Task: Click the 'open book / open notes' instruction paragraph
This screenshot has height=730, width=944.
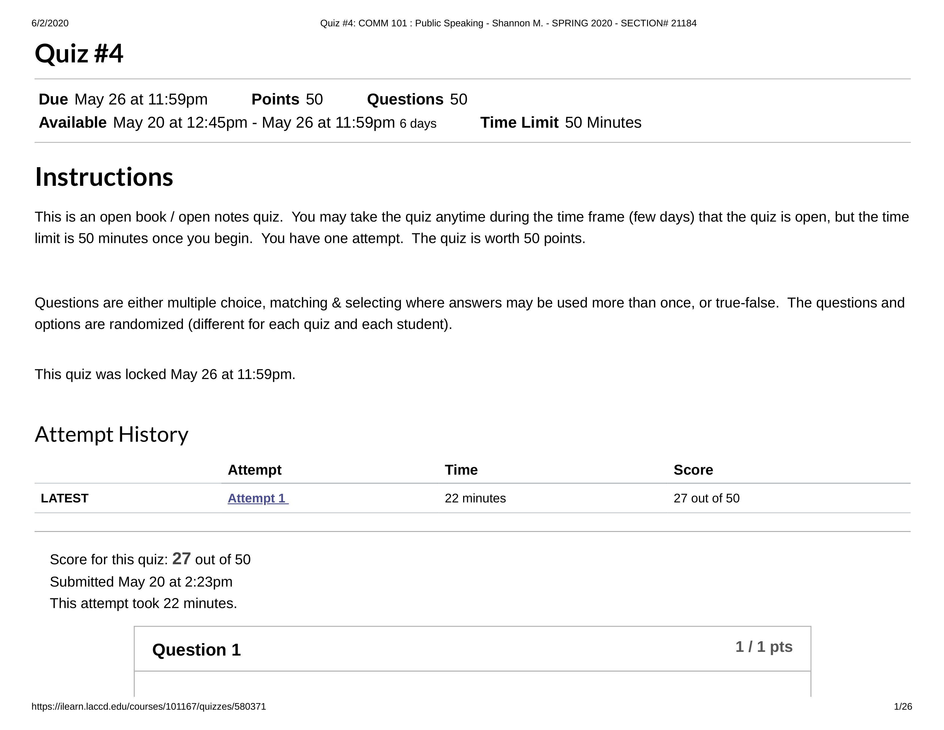Action: pos(472,228)
